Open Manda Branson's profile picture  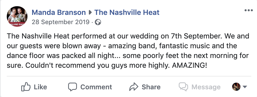(17, 16)
